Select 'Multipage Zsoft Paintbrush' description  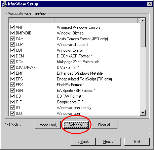pyautogui.click(x=78, y=62)
